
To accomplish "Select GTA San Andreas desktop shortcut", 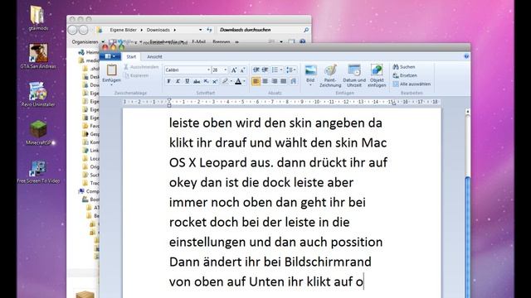I will (38, 56).
